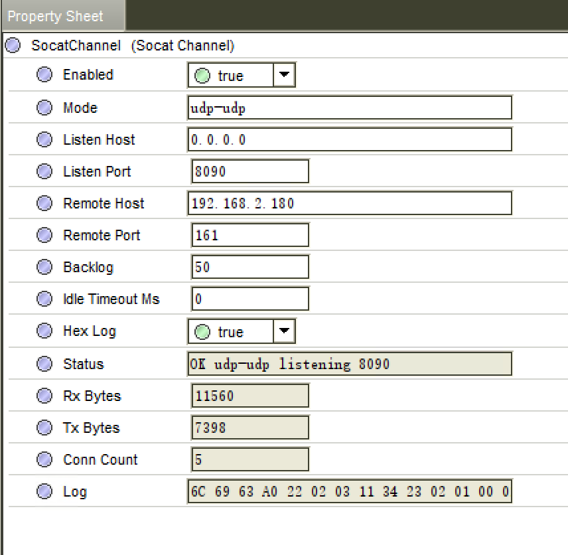Click the Enabled property icon
Screen dimensions: 568x555
(44, 74)
